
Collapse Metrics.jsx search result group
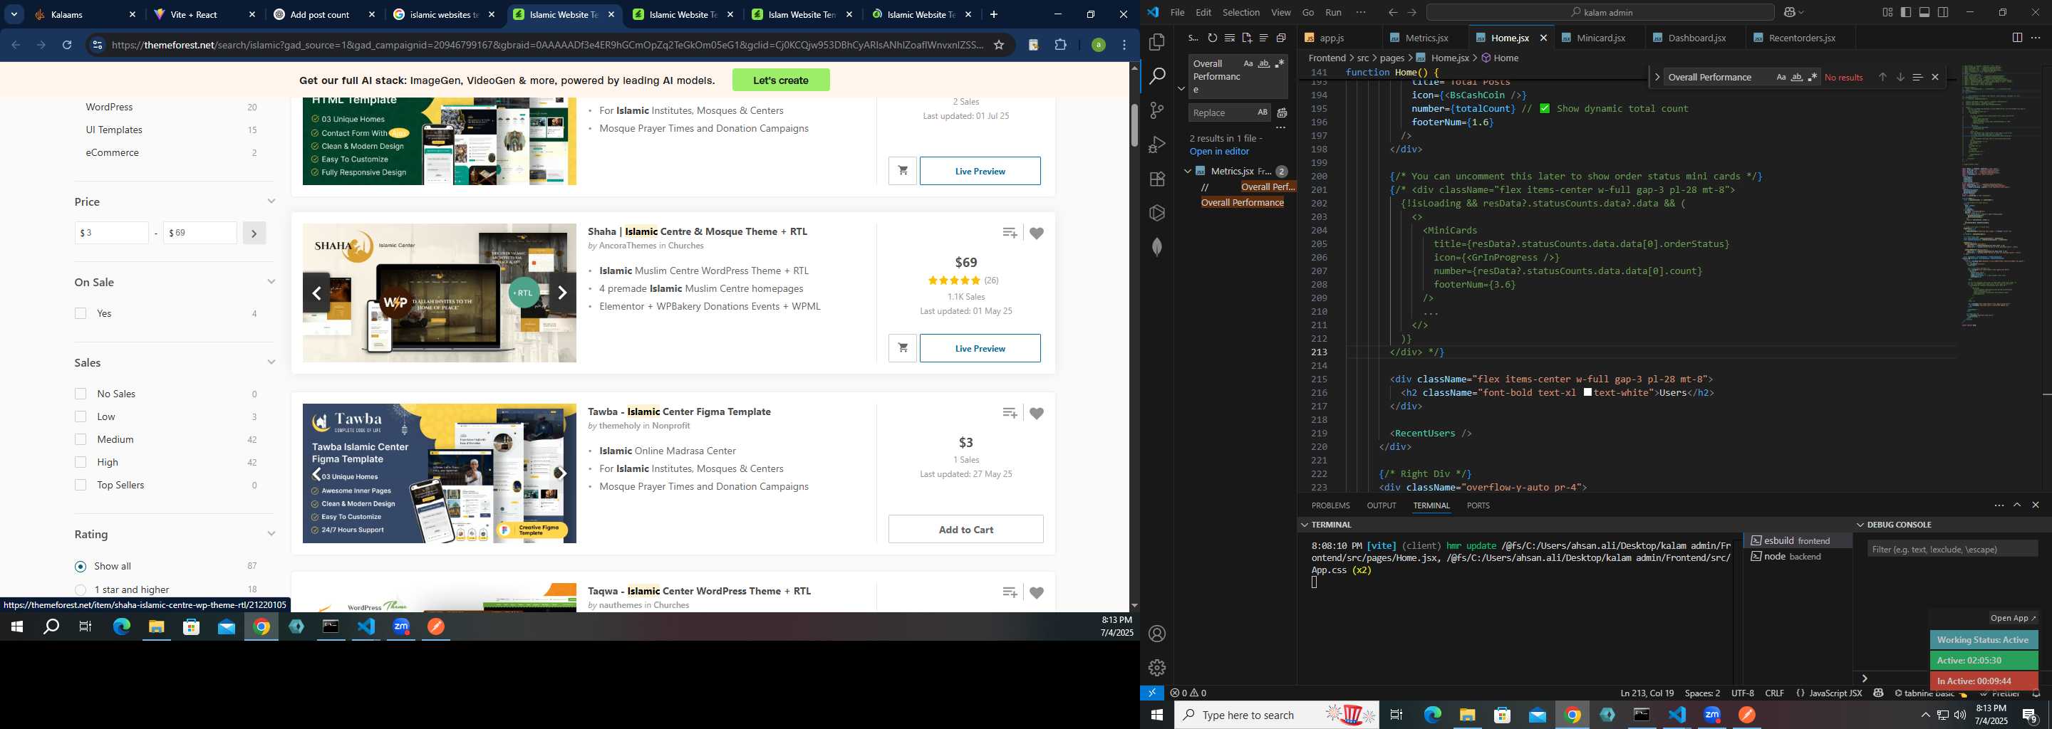click(1188, 171)
